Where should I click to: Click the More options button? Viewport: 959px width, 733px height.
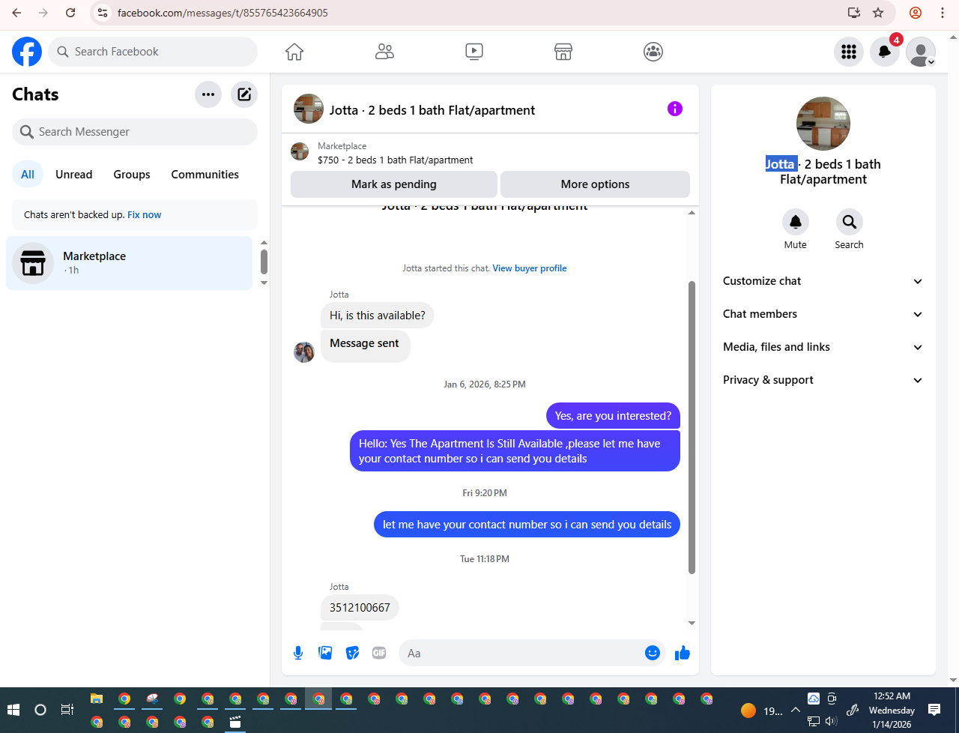[595, 184]
